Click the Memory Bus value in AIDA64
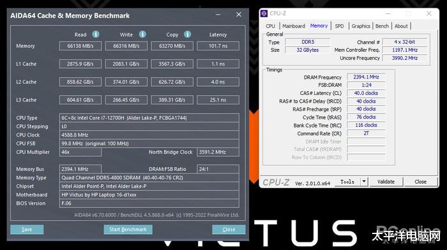447x250 pixels. point(80,169)
